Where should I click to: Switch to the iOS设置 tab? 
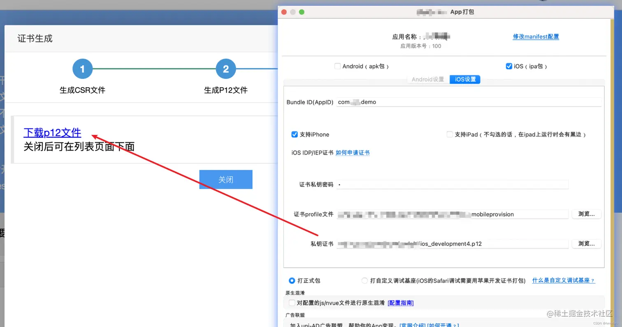[465, 79]
